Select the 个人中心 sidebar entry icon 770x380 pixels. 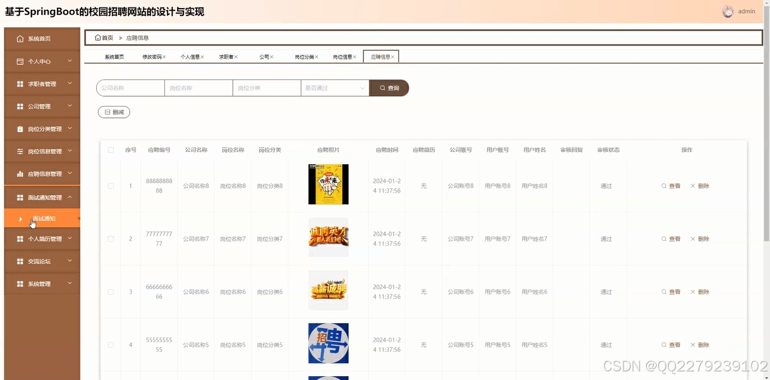coord(19,61)
